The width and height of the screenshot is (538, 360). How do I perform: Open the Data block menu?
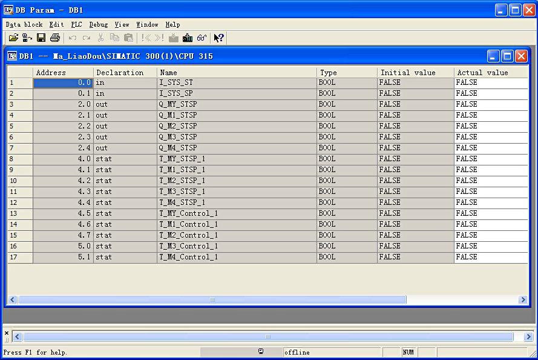pyautogui.click(x=24, y=24)
